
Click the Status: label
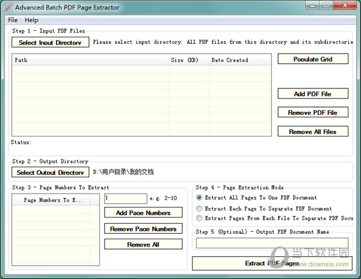20,142
